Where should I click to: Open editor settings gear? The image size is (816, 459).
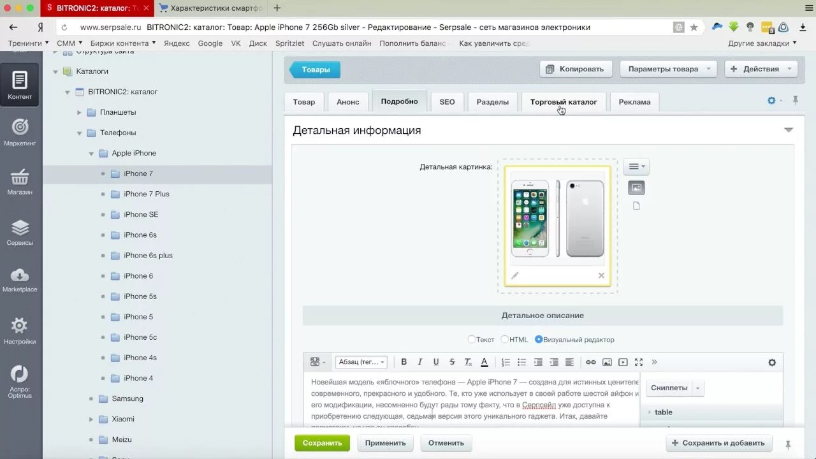pyautogui.click(x=772, y=362)
